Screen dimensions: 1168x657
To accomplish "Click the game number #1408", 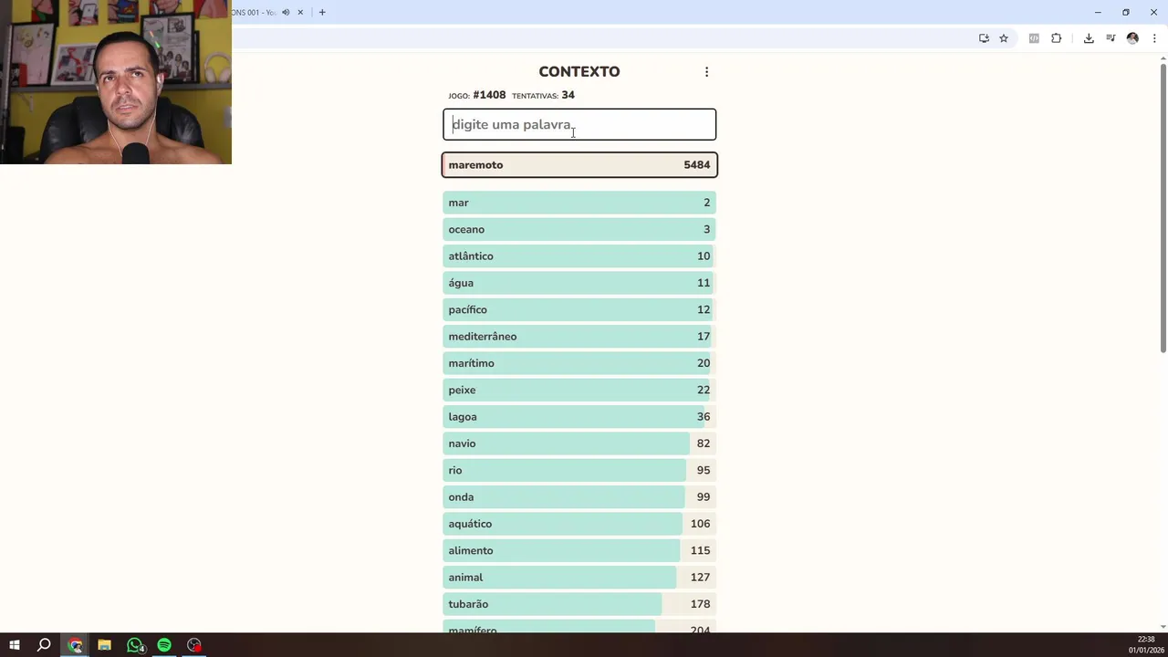I will pos(489,95).
